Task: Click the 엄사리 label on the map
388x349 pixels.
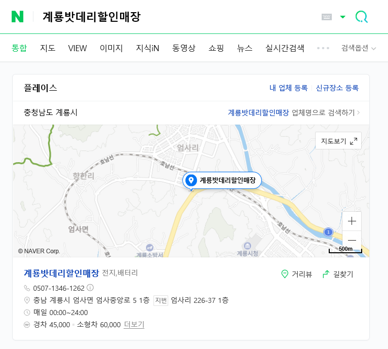Action: 188,148
